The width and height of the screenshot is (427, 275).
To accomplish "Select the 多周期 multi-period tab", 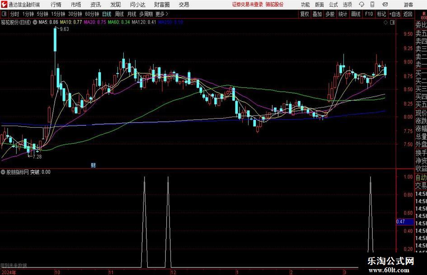I will click(146, 14).
